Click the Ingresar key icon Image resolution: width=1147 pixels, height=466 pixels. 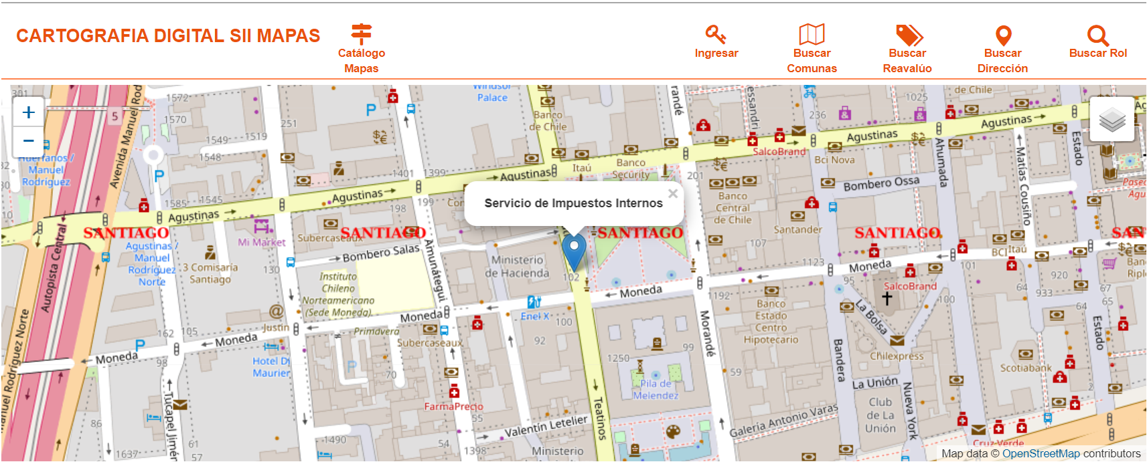pyautogui.click(x=715, y=34)
